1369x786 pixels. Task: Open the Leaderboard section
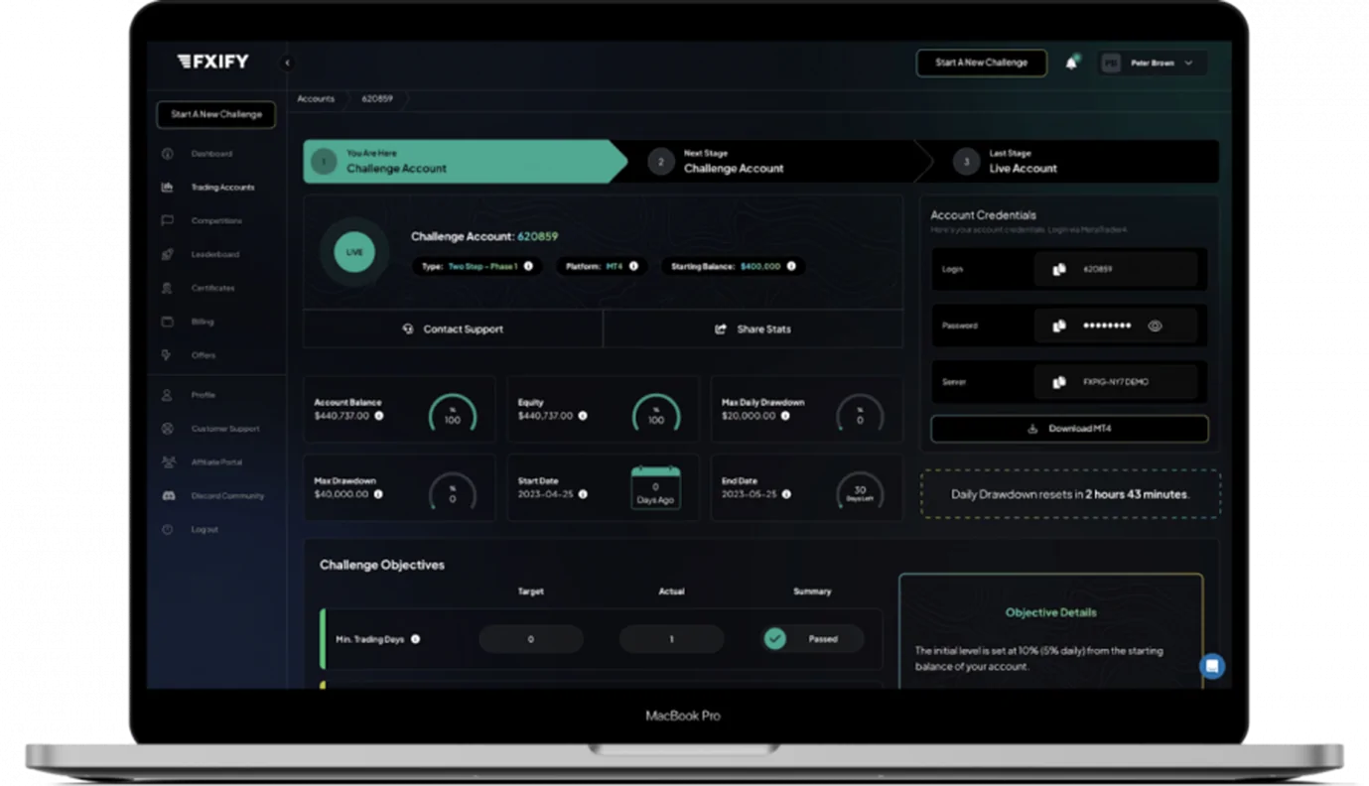pyautogui.click(x=167, y=254)
